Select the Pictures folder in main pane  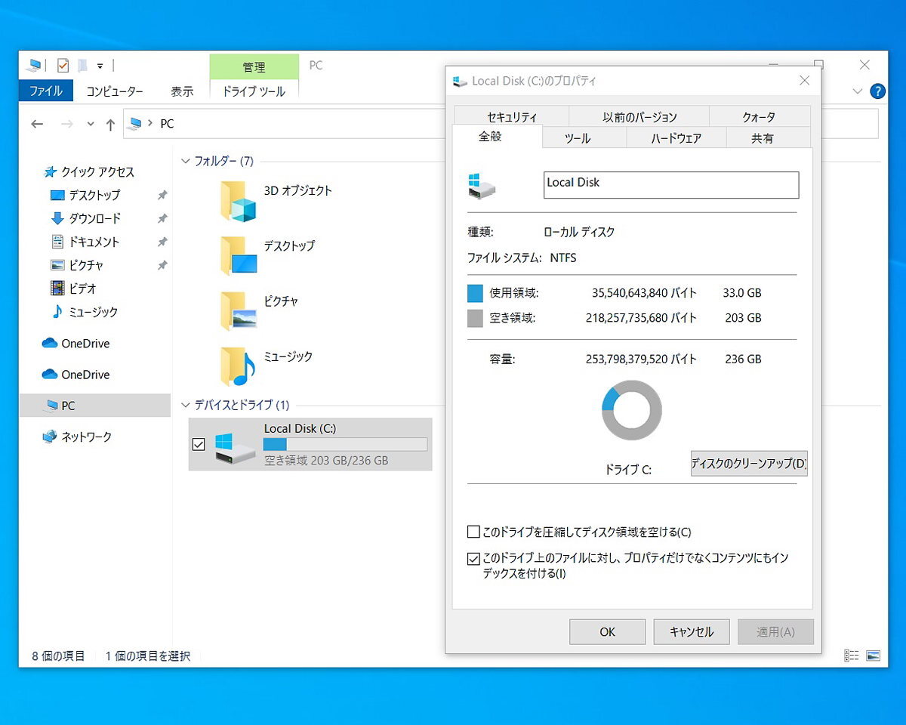coord(239,310)
